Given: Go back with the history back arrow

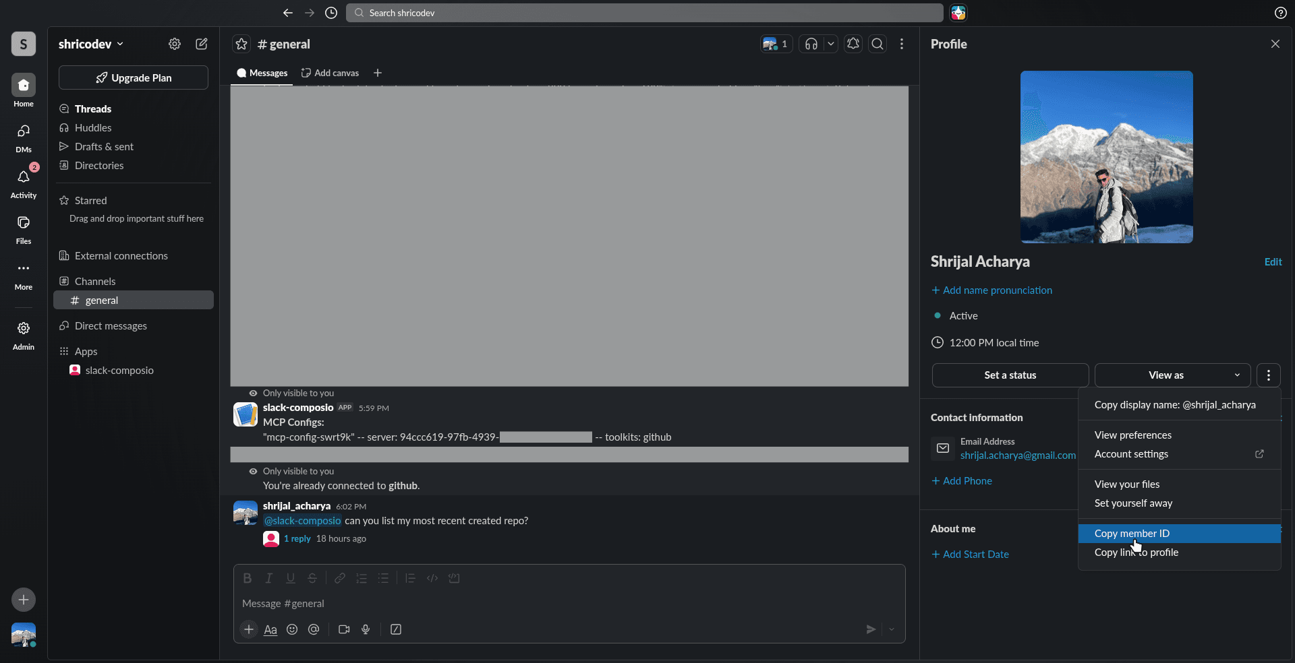Looking at the screenshot, I should pos(288,13).
